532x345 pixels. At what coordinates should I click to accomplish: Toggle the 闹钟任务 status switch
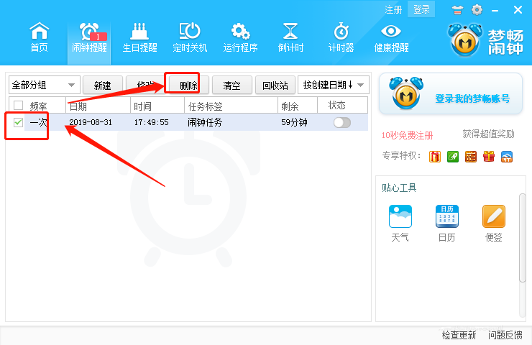342,122
